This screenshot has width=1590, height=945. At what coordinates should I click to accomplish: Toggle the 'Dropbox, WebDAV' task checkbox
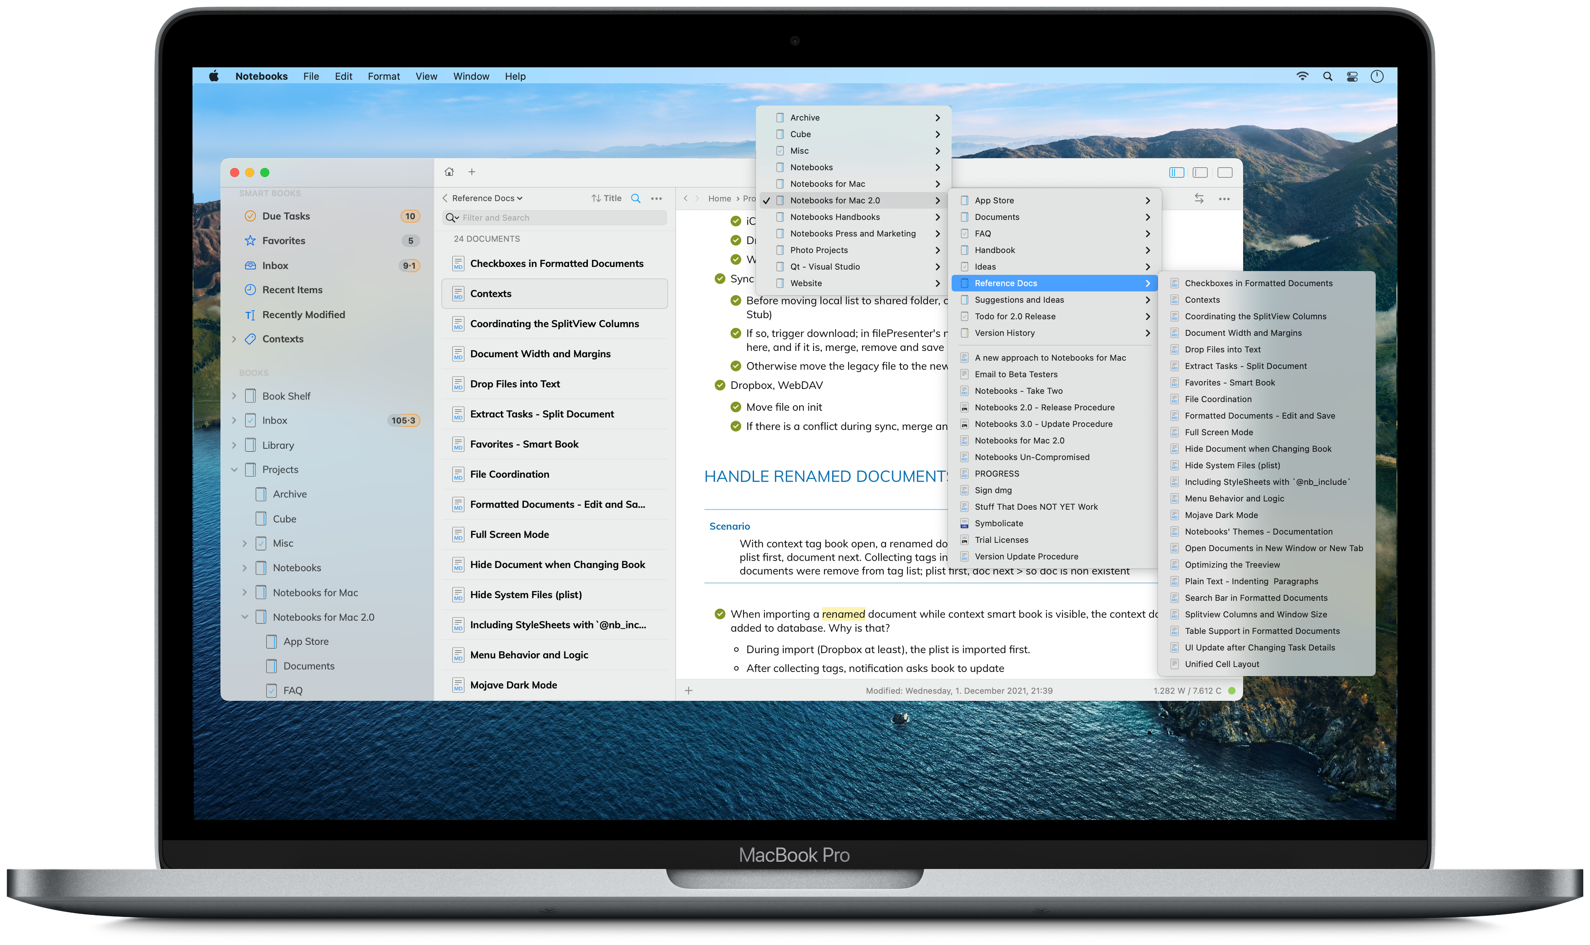[x=720, y=385]
